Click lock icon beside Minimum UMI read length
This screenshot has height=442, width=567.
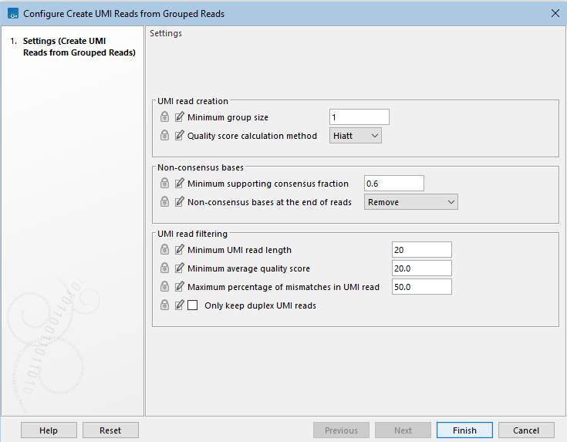click(164, 250)
